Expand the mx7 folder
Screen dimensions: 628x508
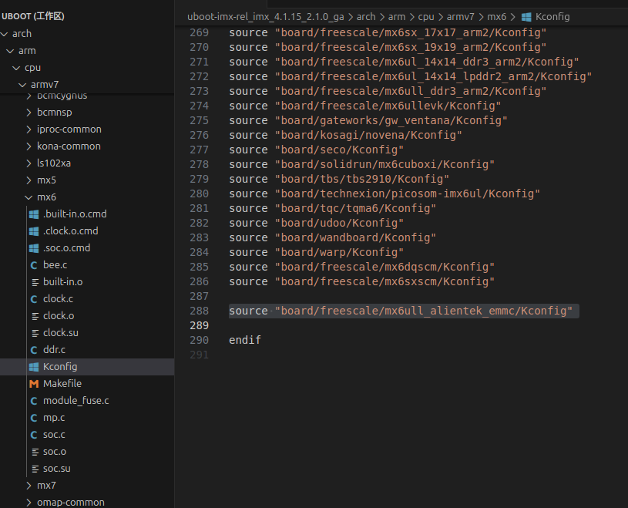29,486
